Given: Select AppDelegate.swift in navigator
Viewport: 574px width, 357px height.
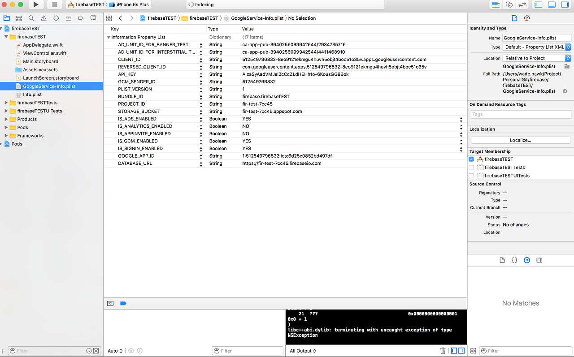Looking at the screenshot, I should pos(43,45).
